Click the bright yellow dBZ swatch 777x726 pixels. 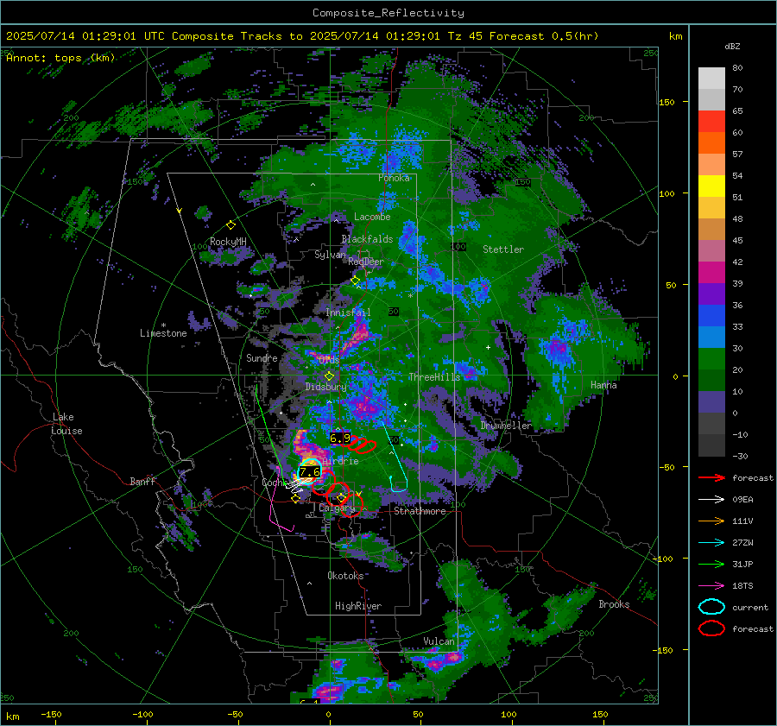pos(711,186)
